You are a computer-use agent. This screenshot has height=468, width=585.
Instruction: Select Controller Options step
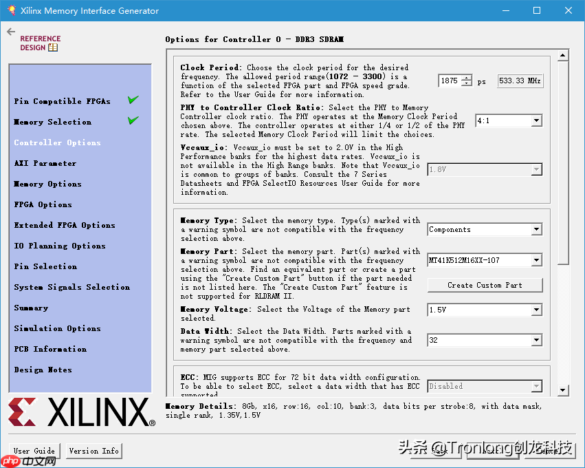pos(58,142)
